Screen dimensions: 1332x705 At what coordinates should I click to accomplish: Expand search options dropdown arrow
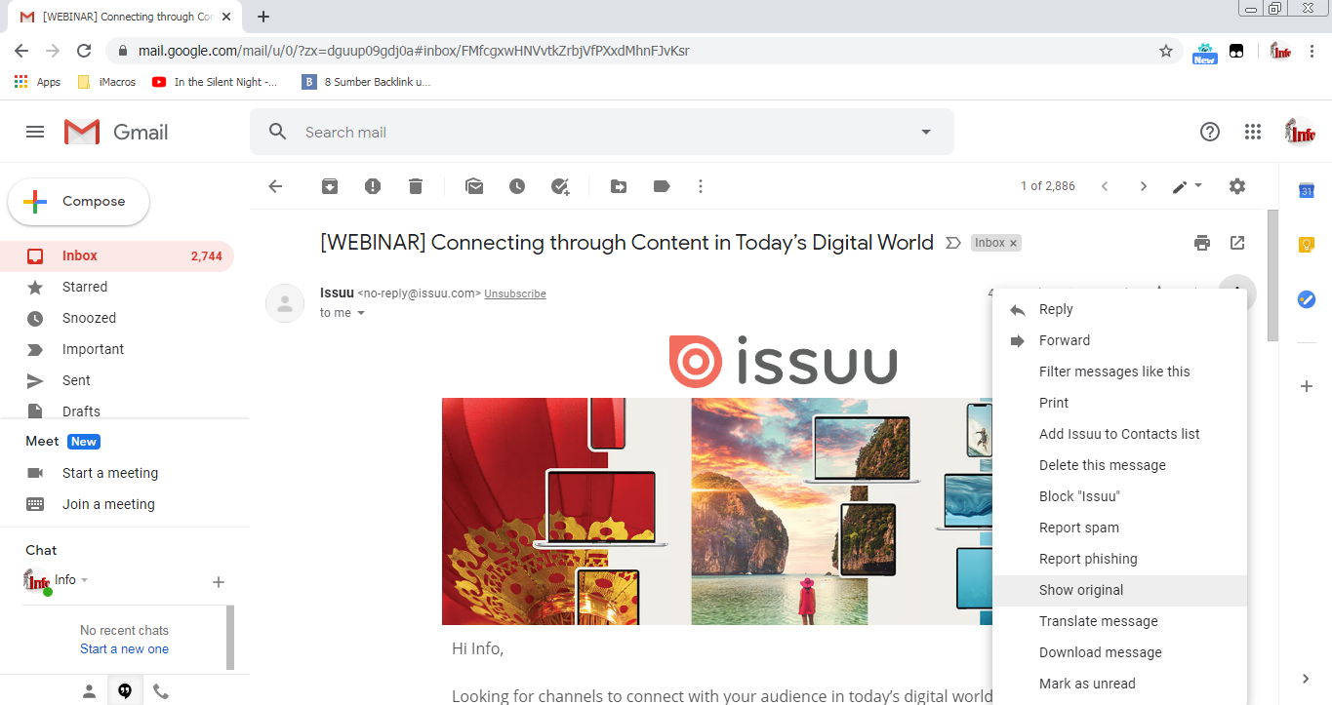point(926,132)
